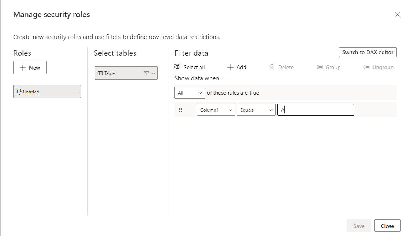The image size is (413, 236).
Task: Click the Ungroup rules button
Action: tap(379, 67)
